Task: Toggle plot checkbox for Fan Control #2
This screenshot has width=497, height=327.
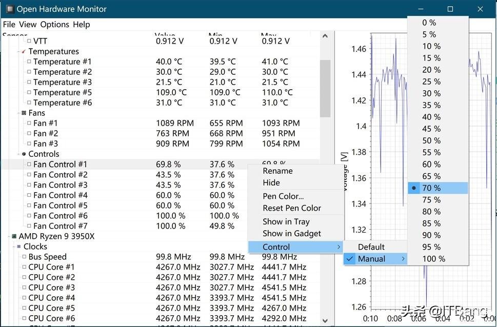Action: point(29,175)
